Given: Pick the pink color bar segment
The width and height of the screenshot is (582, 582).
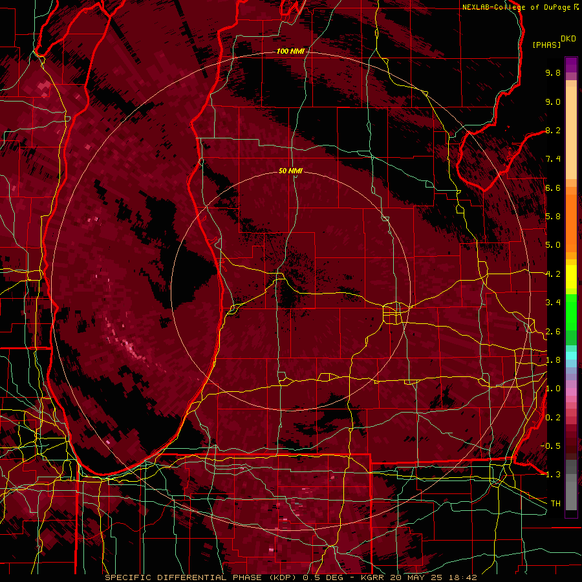Looking at the screenshot, I should [x=571, y=392].
